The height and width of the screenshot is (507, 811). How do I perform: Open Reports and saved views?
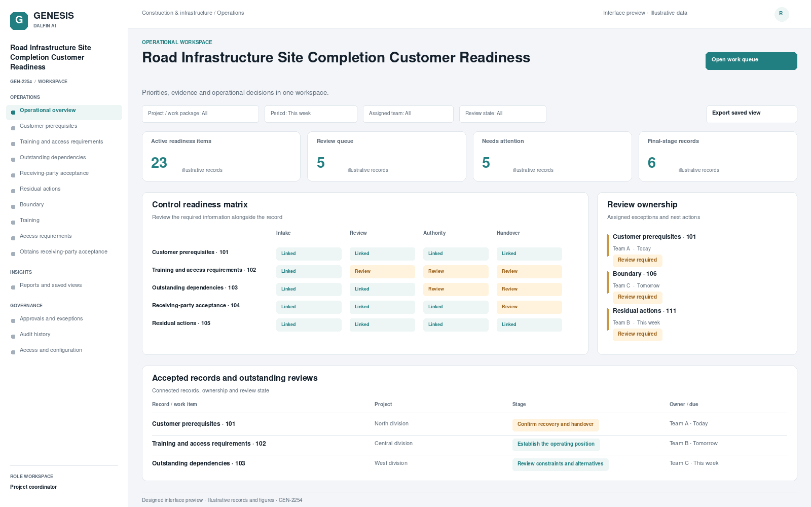[64, 285]
